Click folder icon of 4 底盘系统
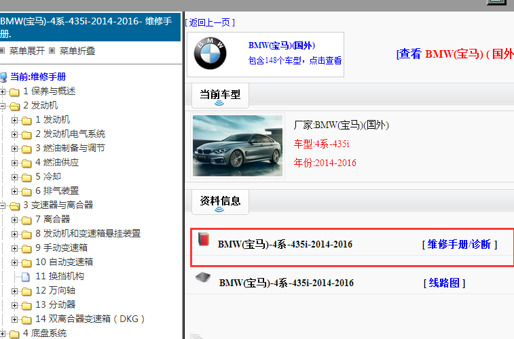 point(14,334)
